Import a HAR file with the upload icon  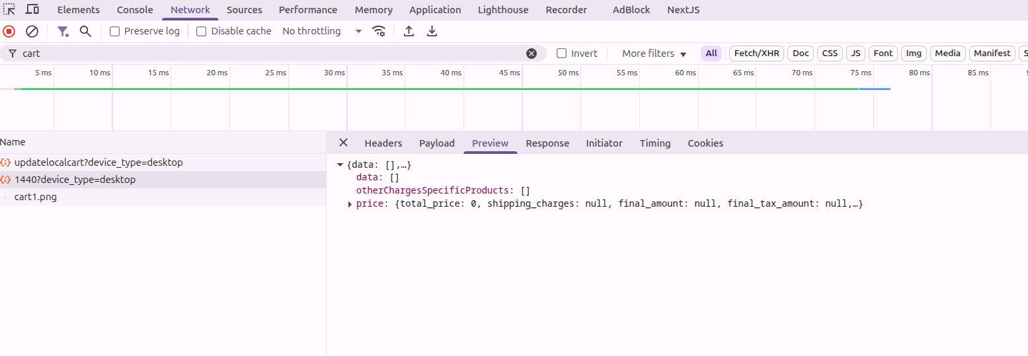coord(409,31)
